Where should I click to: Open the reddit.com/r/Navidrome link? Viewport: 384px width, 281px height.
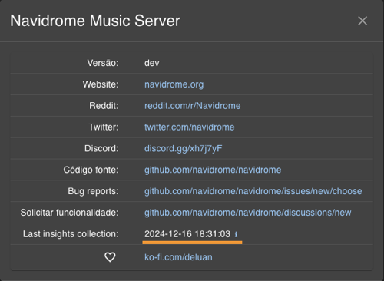click(193, 106)
